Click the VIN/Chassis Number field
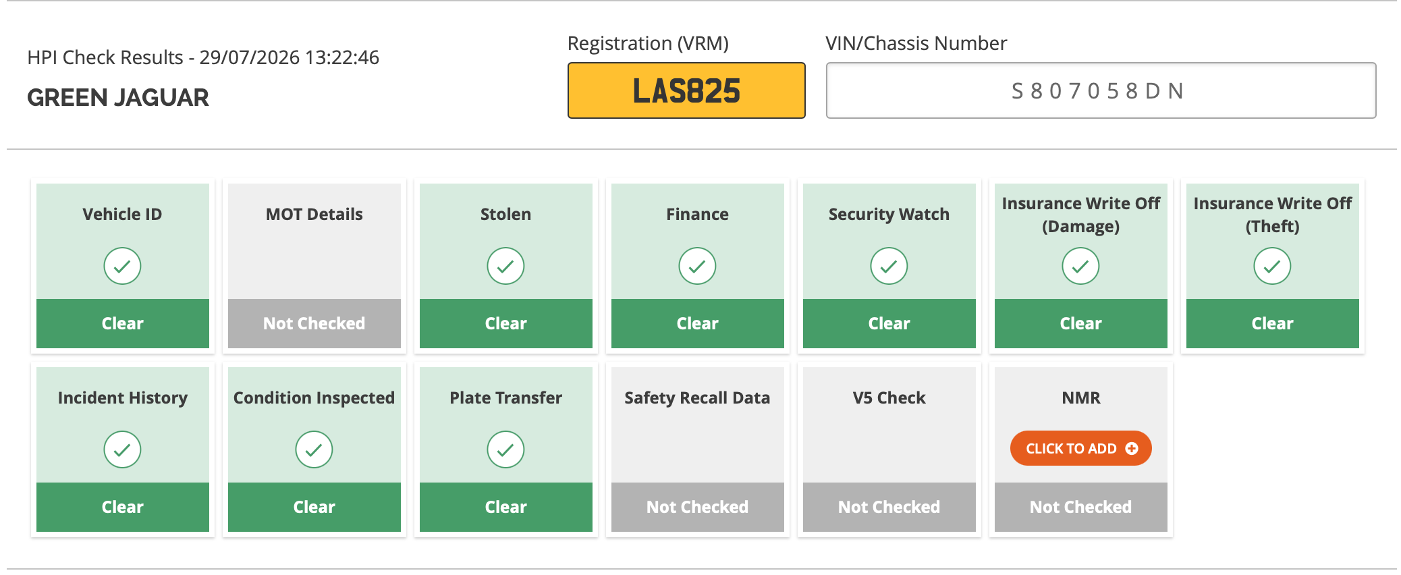Image resolution: width=1401 pixels, height=575 pixels. [x=1101, y=90]
